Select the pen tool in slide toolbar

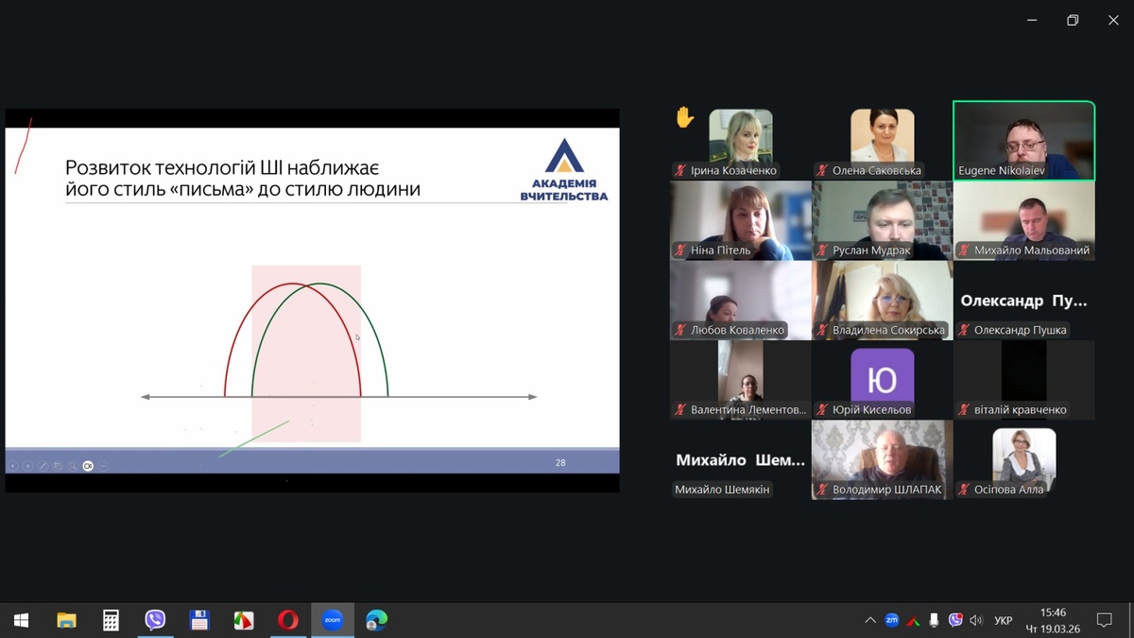pos(43,465)
